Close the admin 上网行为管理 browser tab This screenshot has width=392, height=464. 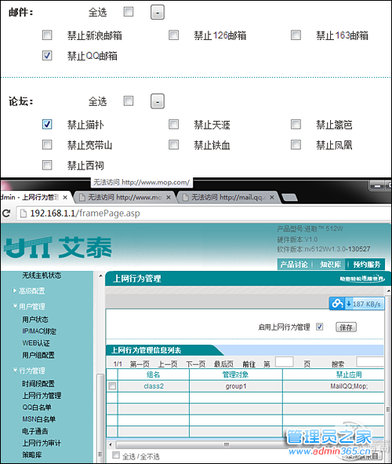[65, 197]
